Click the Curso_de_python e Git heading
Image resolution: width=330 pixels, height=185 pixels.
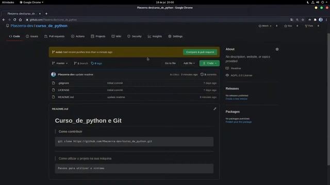click(x=88, y=121)
